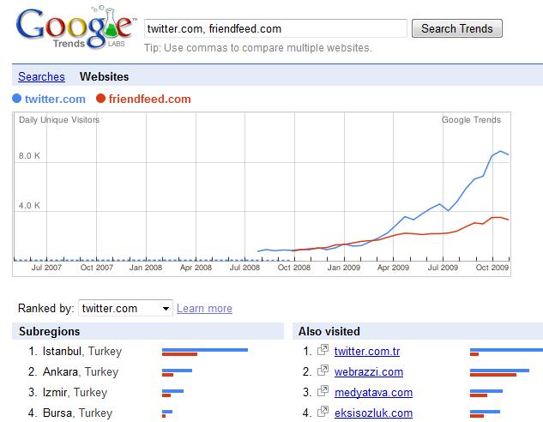
Task: Open the eksisozluk.com link
Action: [373, 413]
